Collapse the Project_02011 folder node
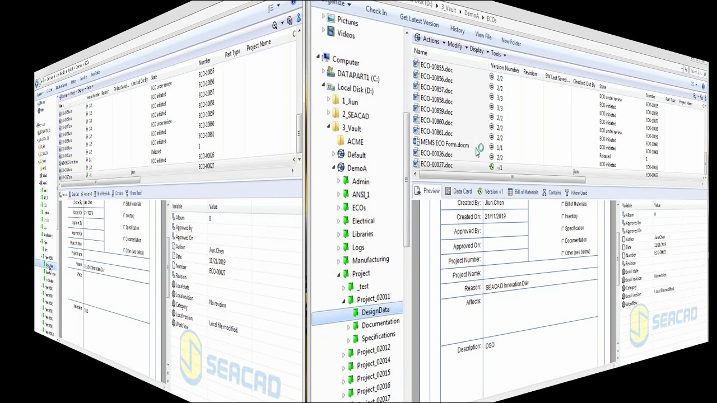The width and height of the screenshot is (717, 403). pos(344,301)
